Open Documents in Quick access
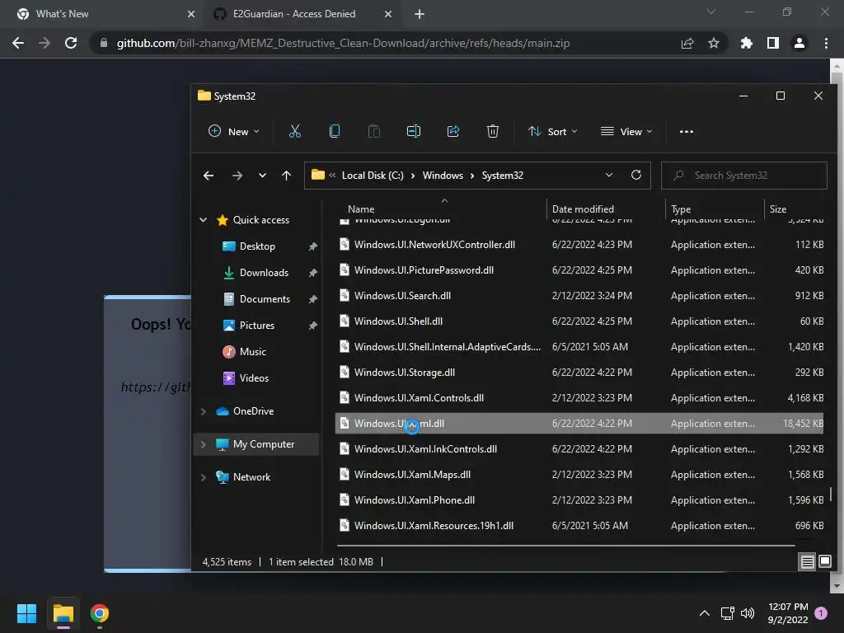844x633 pixels. (x=265, y=299)
